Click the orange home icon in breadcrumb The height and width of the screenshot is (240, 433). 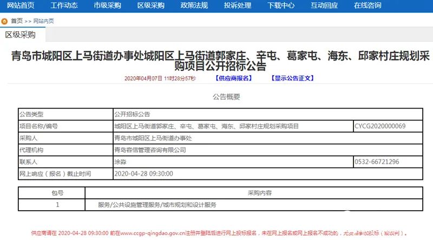(5, 21)
